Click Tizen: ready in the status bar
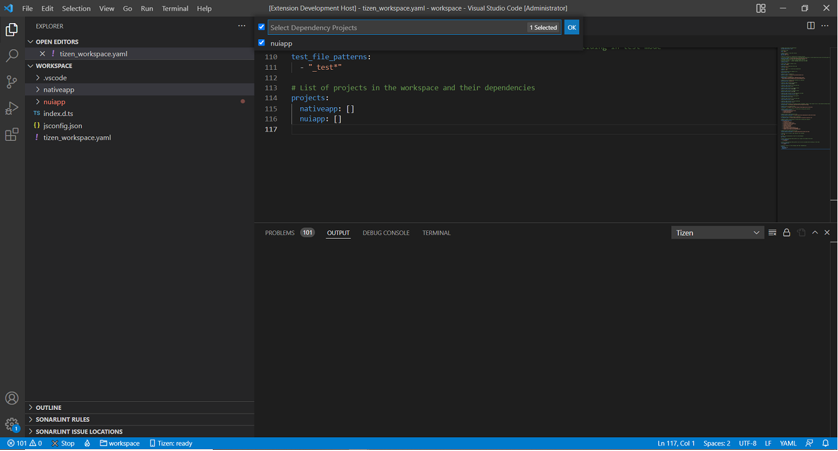The width and height of the screenshot is (838, 451). [170, 443]
